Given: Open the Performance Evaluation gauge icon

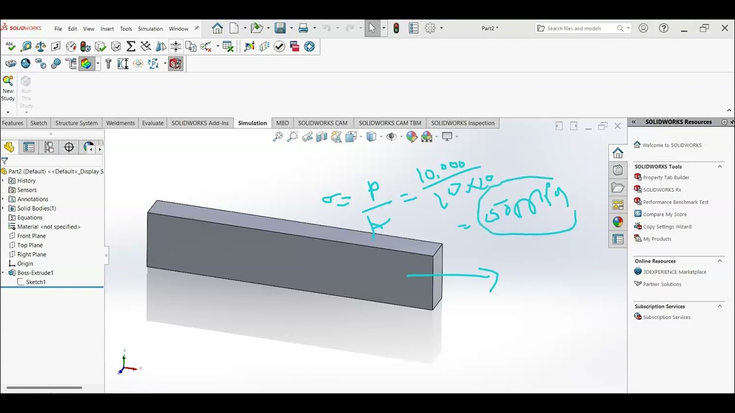Looking at the screenshot, I should [71, 46].
